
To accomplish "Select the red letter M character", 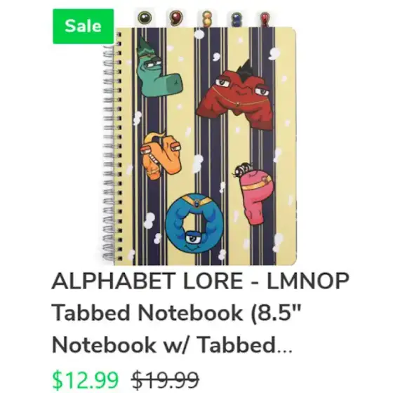I will point(234,97).
